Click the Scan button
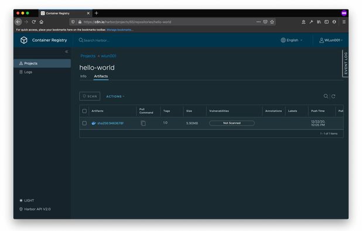 (x=90, y=96)
